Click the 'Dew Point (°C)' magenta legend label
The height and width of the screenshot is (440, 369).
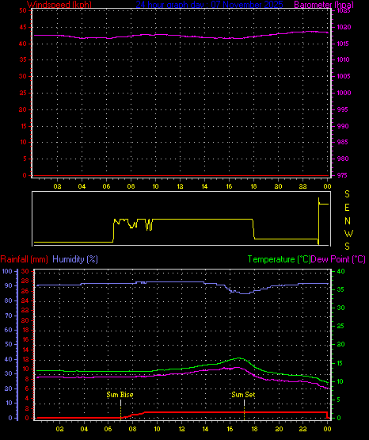click(338, 259)
